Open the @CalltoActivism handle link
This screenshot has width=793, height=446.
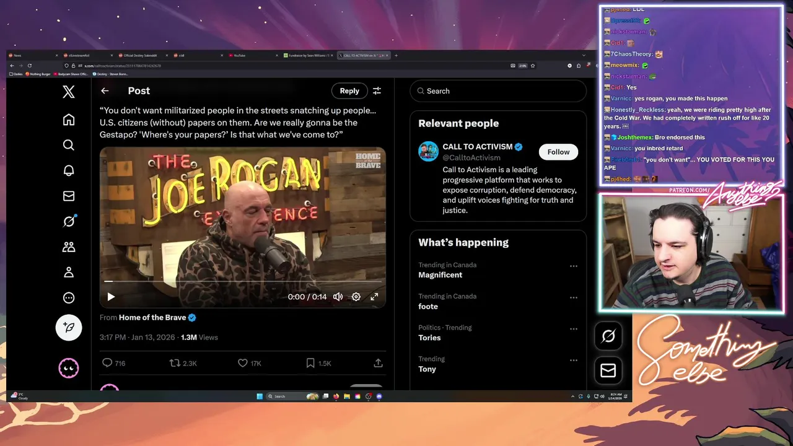(x=471, y=157)
